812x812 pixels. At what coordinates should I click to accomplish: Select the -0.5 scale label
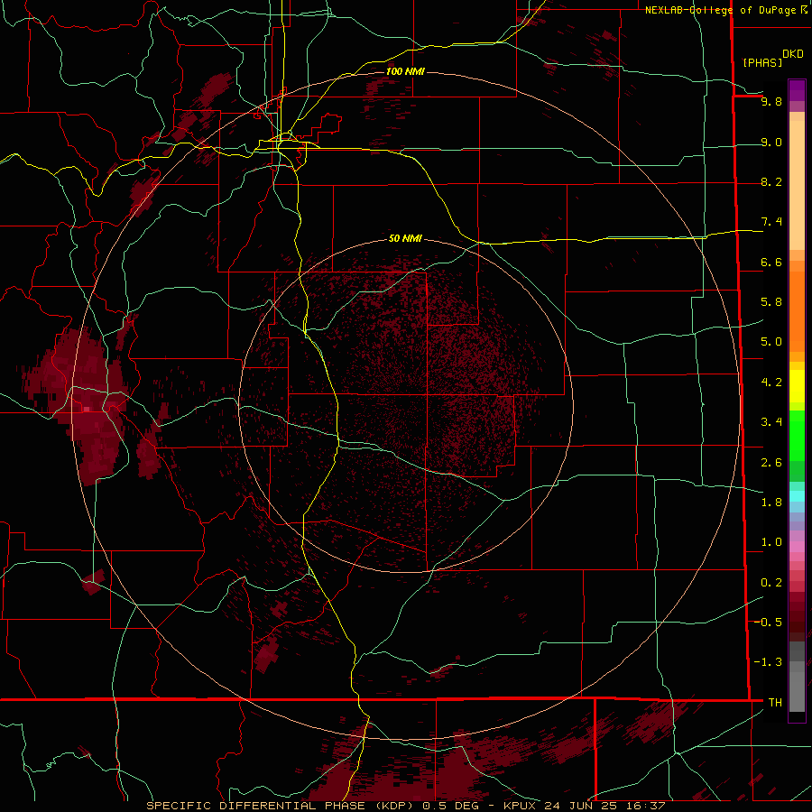tap(768, 623)
